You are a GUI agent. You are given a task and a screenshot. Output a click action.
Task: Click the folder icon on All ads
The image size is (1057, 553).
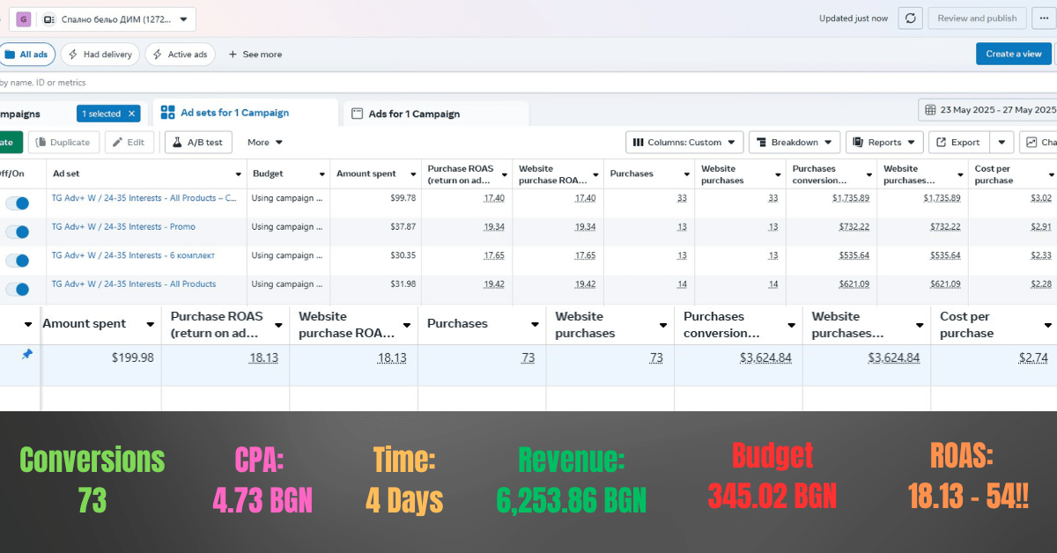tap(10, 55)
